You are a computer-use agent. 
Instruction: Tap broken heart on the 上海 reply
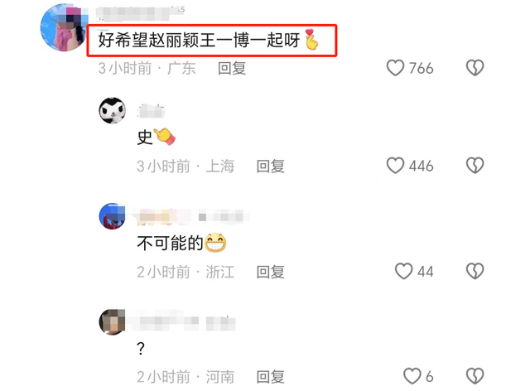[x=475, y=166]
